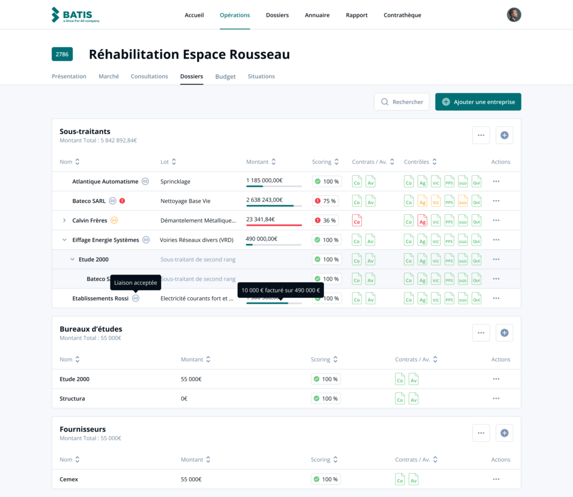Click the red alert icon beside Bateco SARL
The height and width of the screenshot is (497, 573).
pos(122,201)
